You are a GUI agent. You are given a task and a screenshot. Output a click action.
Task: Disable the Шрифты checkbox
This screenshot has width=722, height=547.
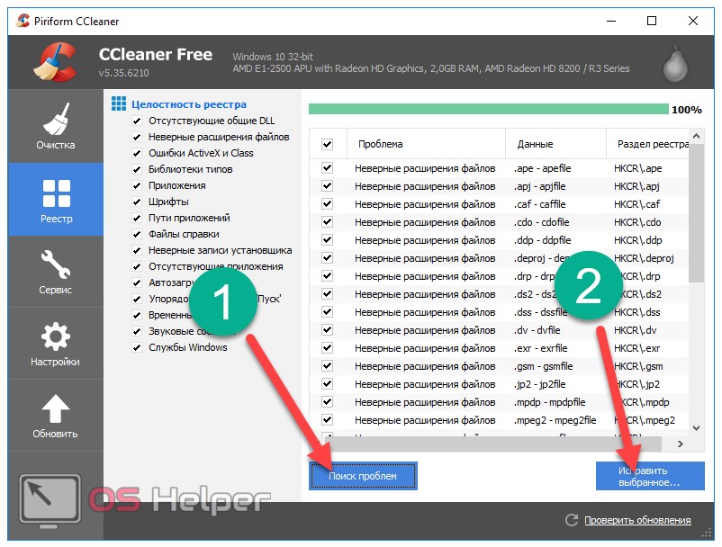(x=137, y=202)
